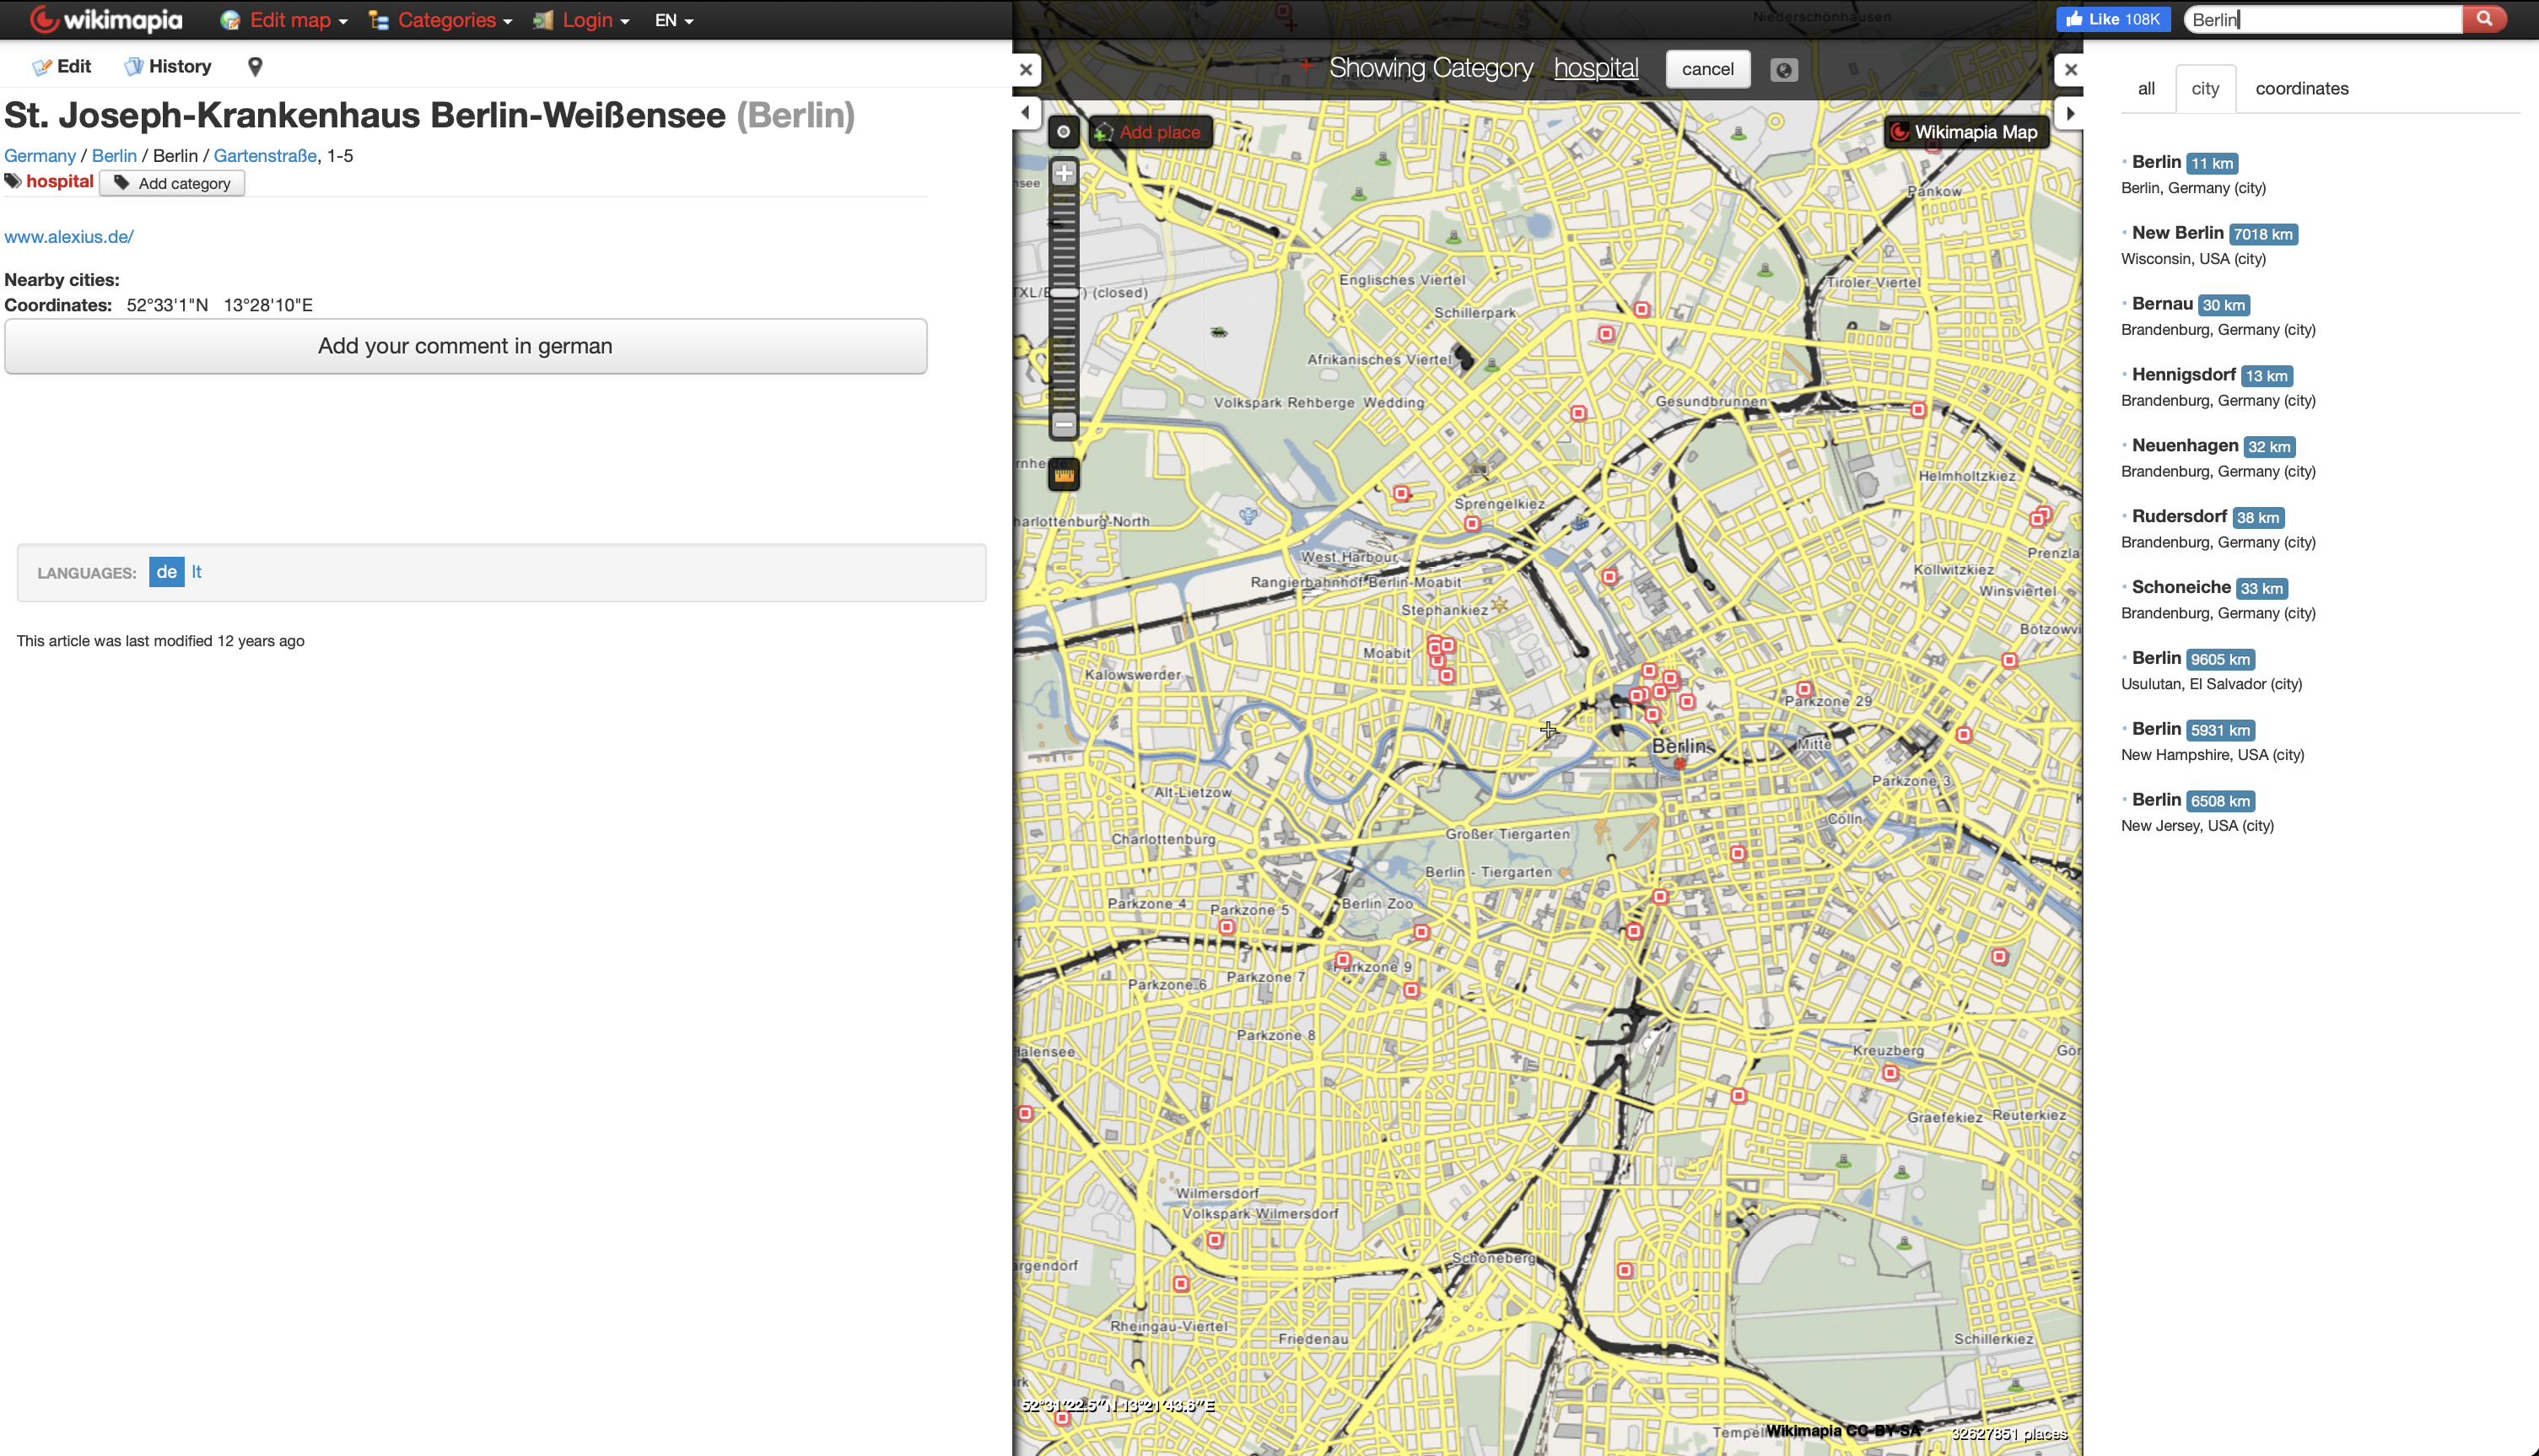Click hospital marker near Sprengelkiez label
The height and width of the screenshot is (1456, 2539).
coord(1471,524)
